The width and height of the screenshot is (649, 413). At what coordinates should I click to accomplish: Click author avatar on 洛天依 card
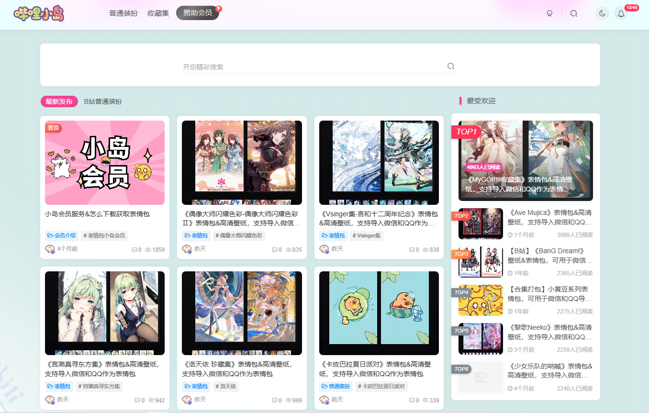[187, 400]
